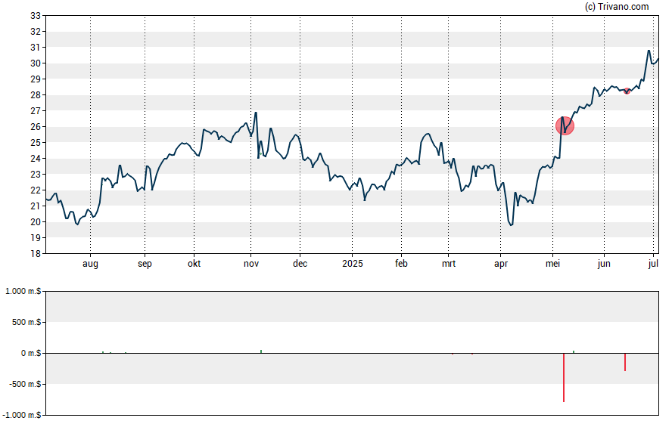
Task: Click the '22' price axis label
Action: (x=36, y=190)
